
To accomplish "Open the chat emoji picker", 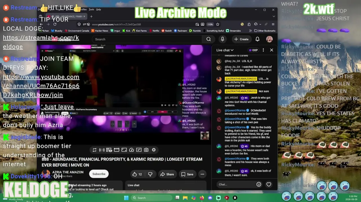I will pyautogui.click(x=259, y=184).
